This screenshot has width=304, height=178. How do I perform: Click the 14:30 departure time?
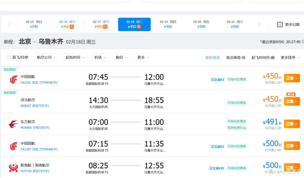(98, 101)
